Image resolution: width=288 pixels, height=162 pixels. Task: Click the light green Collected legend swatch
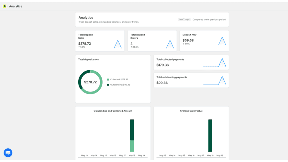tap(108, 80)
